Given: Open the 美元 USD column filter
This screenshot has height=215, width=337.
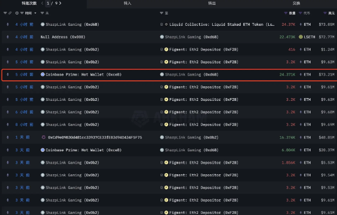Looking at the screenshot, I should point(325,12).
